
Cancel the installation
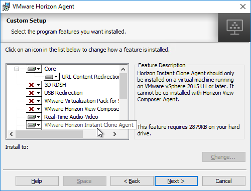point(224,181)
